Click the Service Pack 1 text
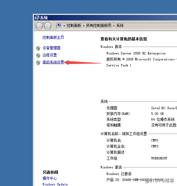This screenshot has height=186, width=177. (x=119, y=65)
